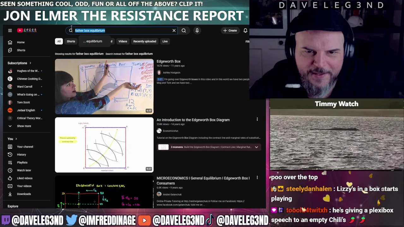
Task: Open the 'MICROECONOMICS I General Equilibrium' title
Action: [203, 181]
